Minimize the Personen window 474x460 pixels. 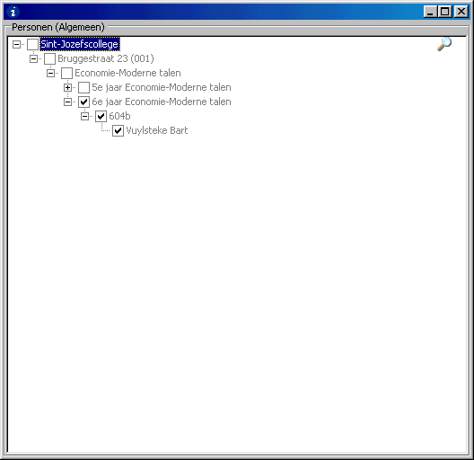(x=430, y=12)
